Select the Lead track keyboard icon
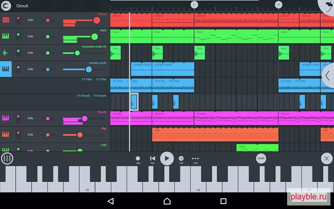334x209 pixels. tap(6, 149)
